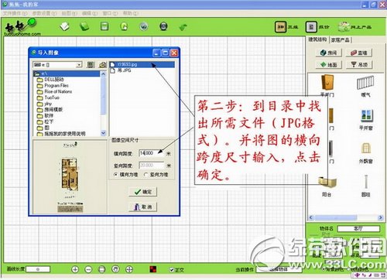387x280 pixels.
Task: Click the zoom in plus icon
Action: pos(75,269)
